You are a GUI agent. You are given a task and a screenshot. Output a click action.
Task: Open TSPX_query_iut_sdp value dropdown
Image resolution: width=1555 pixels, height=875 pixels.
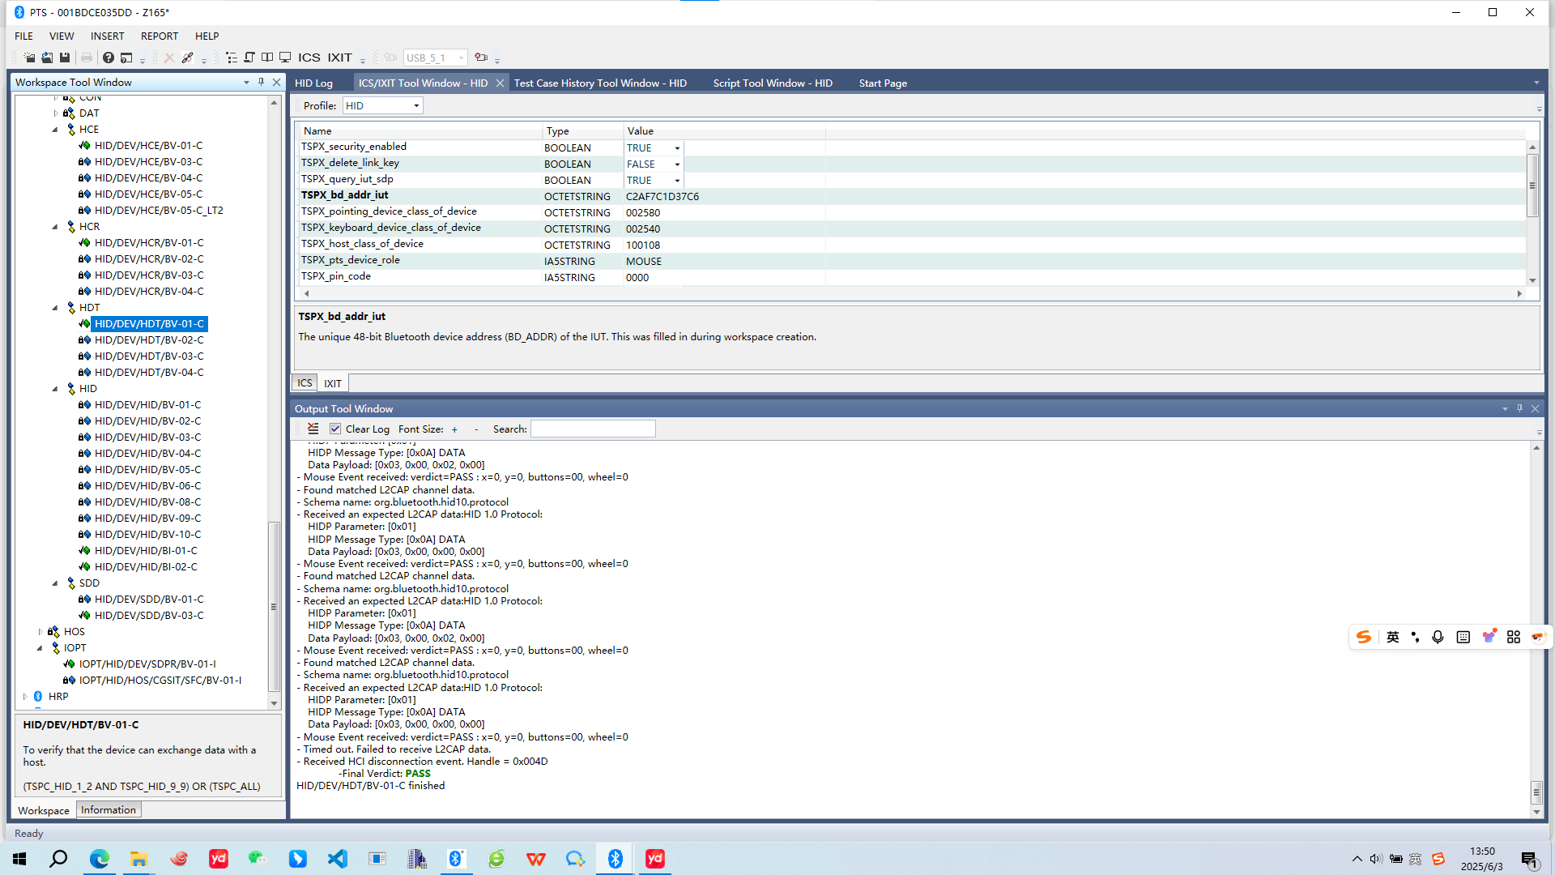click(x=677, y=181)
